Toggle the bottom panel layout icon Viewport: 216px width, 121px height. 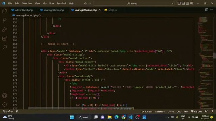point(183,3)
